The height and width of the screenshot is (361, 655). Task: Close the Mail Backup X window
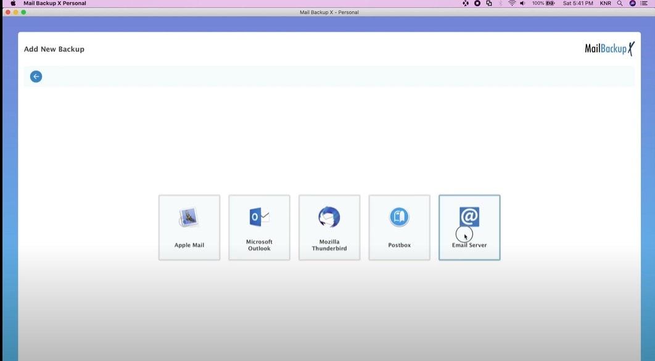pyautogui.click(x=8, y=12)
